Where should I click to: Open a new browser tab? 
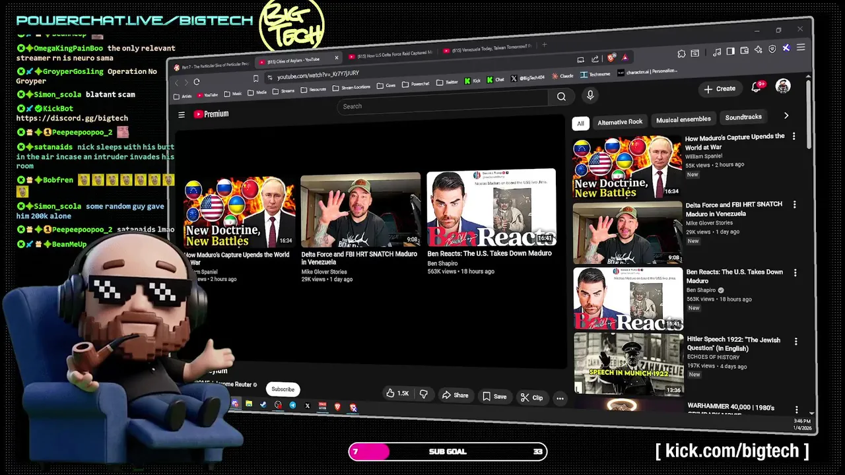point(545,46)
